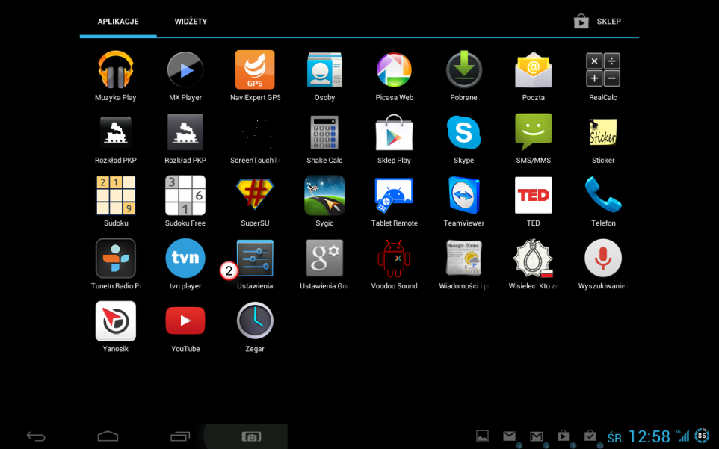Tap the 3G signal strength indicator
The width and height of the screenshot is (719, 449).
coord(682,436)
